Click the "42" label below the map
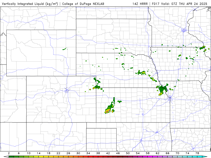Image resolution: width=211 pixels, height=158 pixels. 108,153
